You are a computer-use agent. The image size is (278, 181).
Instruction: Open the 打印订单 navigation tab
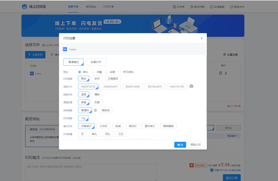tap(109, 7)
